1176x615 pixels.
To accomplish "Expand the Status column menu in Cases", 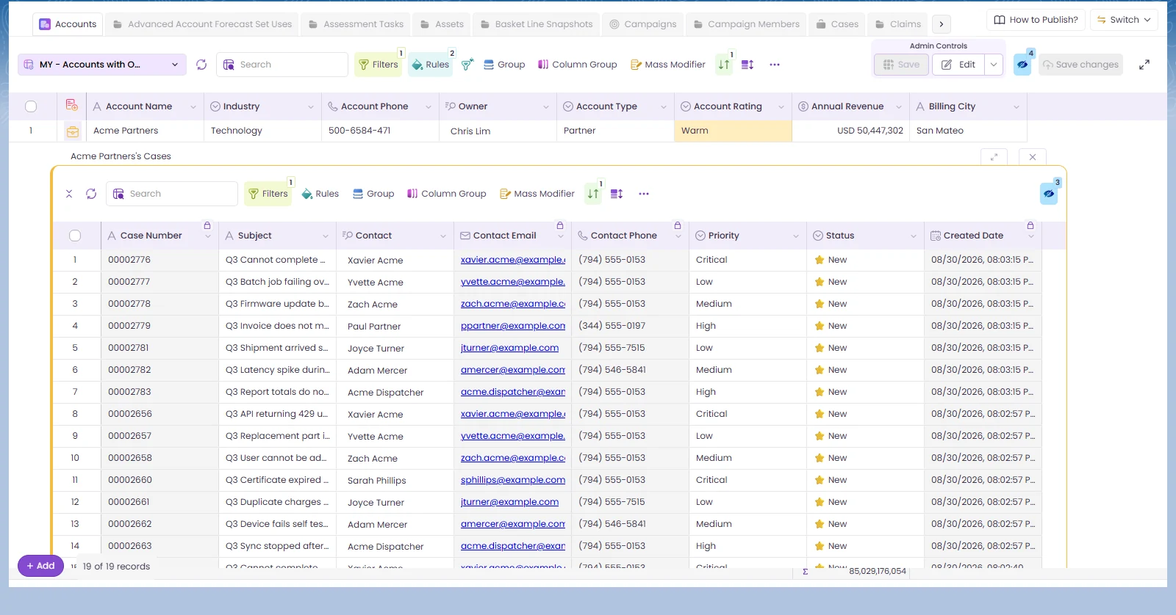I will (914, 236).
